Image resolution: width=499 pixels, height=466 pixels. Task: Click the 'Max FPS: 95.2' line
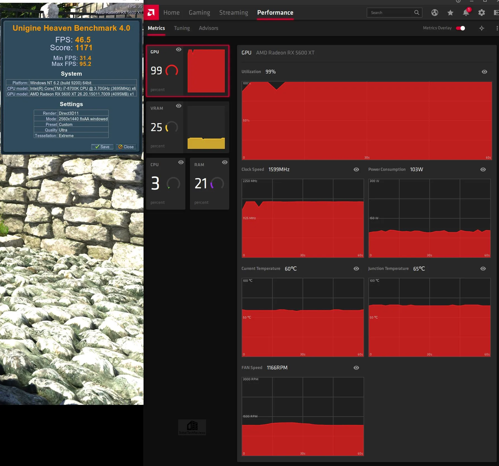point(71,64)
